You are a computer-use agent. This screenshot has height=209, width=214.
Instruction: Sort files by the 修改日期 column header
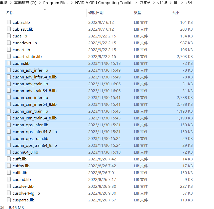(96, 12)
